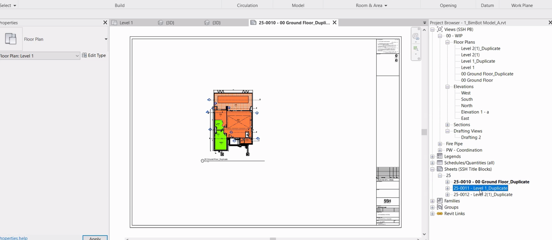Select 'Elevation 1 - a' in browser
Viewport: 552px width, 240px height.
[x=475, y=112]
